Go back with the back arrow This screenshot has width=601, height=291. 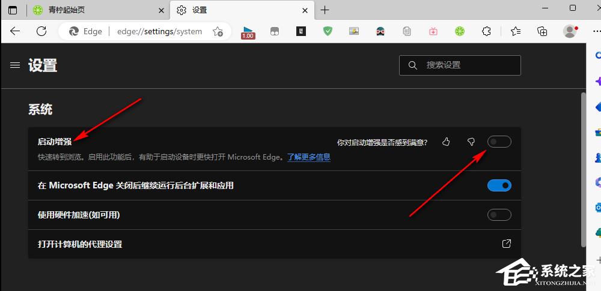tap(15, 31)
